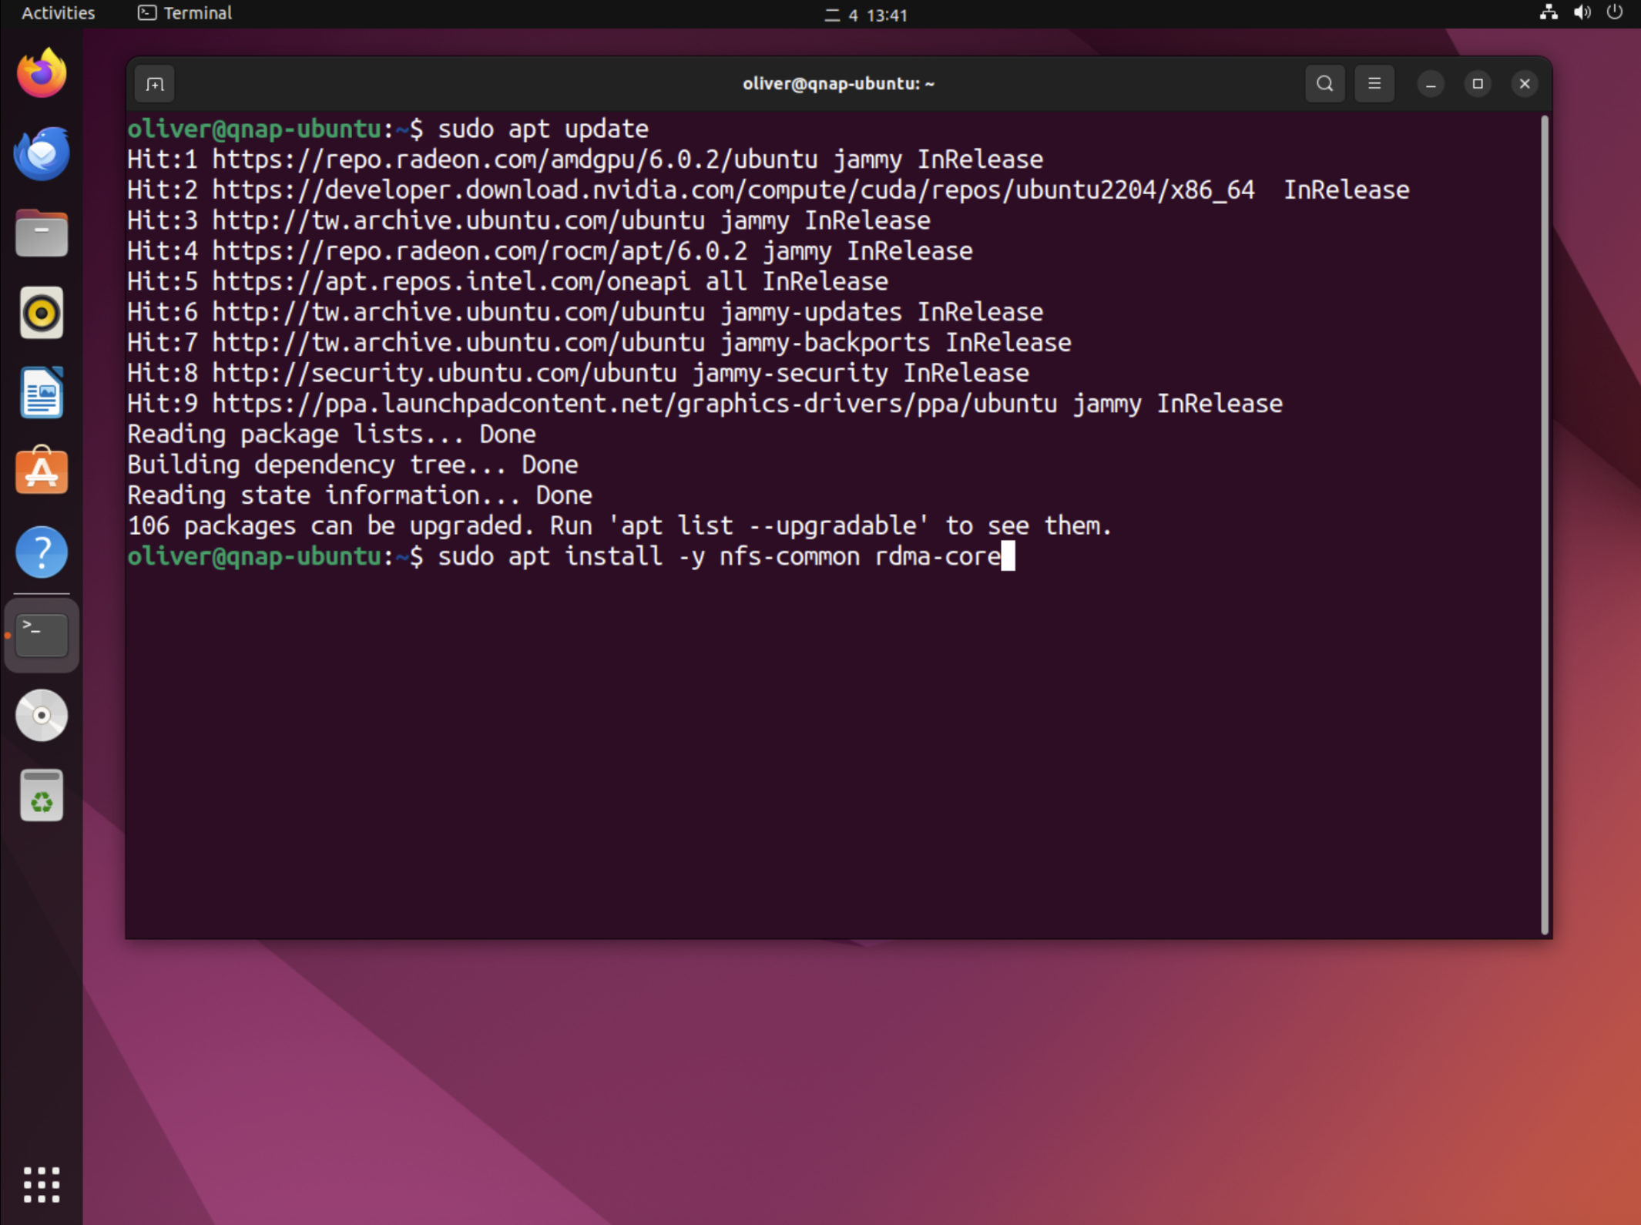Open the terminal hamburger menu
This screenshot has width=1641, height=1225.
(1374, 83)
